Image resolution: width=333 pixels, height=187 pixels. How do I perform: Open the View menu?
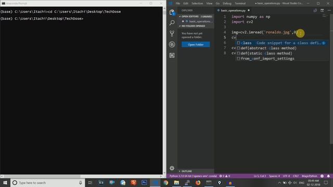click(x=209, y=3)
